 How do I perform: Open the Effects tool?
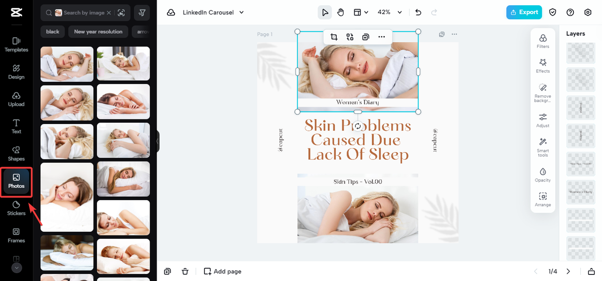click(x=543, y=66)
